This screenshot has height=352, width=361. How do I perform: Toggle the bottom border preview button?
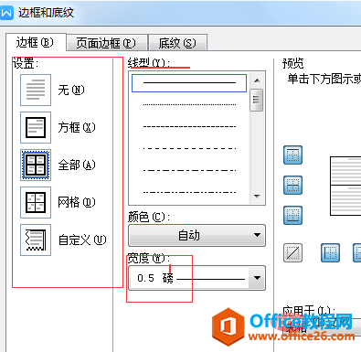pos(292,215)
